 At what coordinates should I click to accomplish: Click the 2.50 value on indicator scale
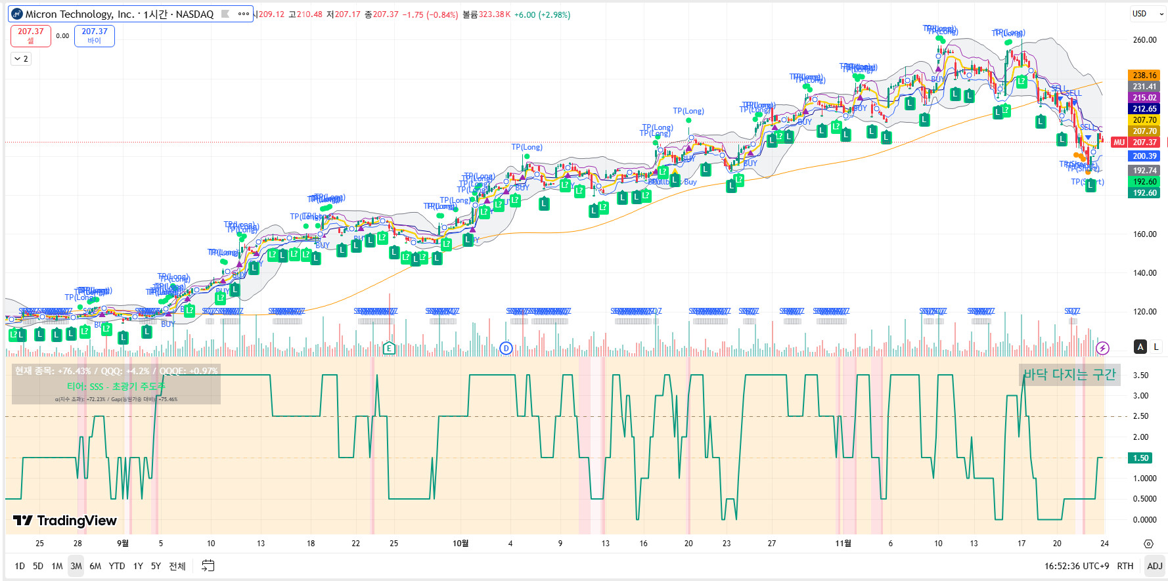click(1140, 416)
